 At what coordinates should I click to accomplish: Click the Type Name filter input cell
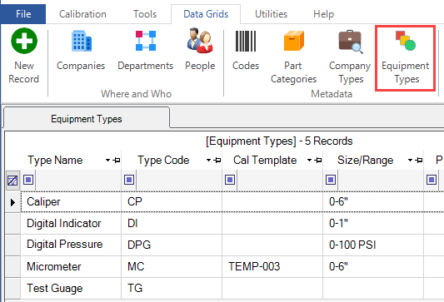78,181
